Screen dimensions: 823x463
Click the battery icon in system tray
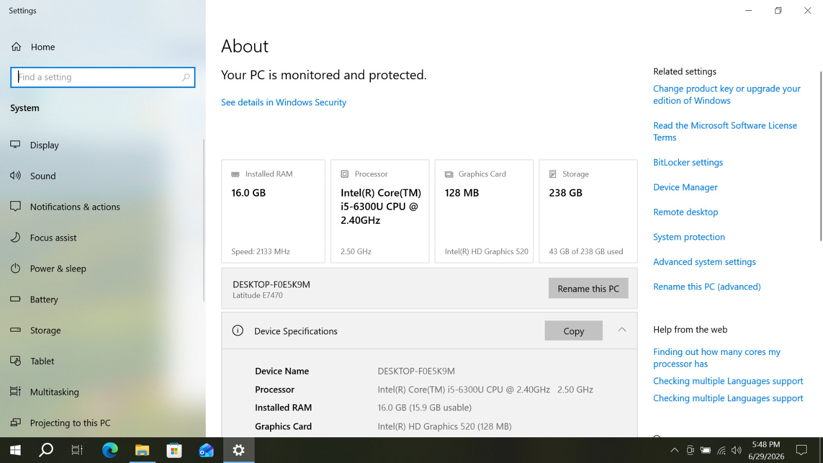pyautogui.click(x=706, y=450)
